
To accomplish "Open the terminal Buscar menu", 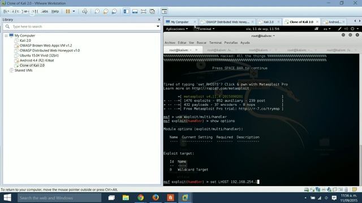I will point(201,43).
